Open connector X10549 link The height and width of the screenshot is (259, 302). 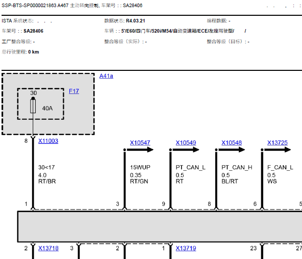pos(186,143)
